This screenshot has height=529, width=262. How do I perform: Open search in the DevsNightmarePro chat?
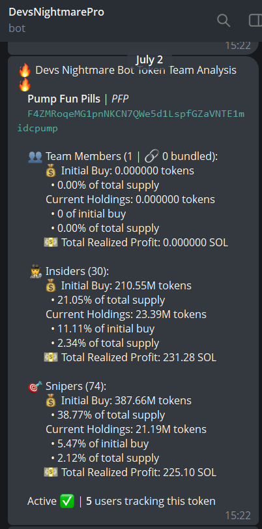coord(224,21)
